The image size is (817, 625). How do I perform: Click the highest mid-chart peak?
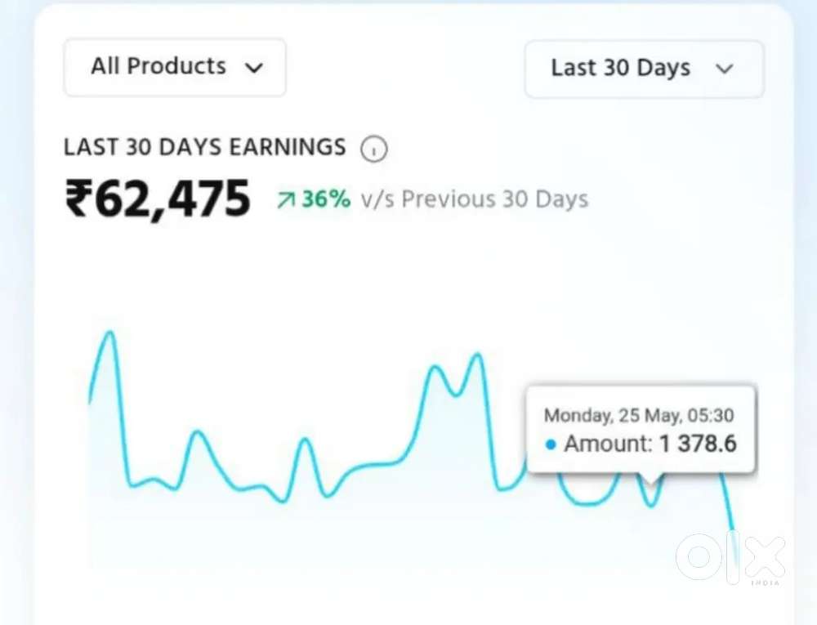point(478,357)
